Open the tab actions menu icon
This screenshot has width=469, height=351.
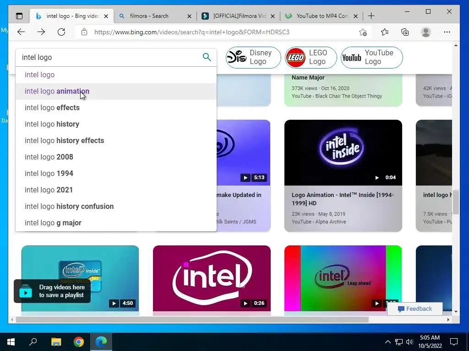(x=19, y=16)
